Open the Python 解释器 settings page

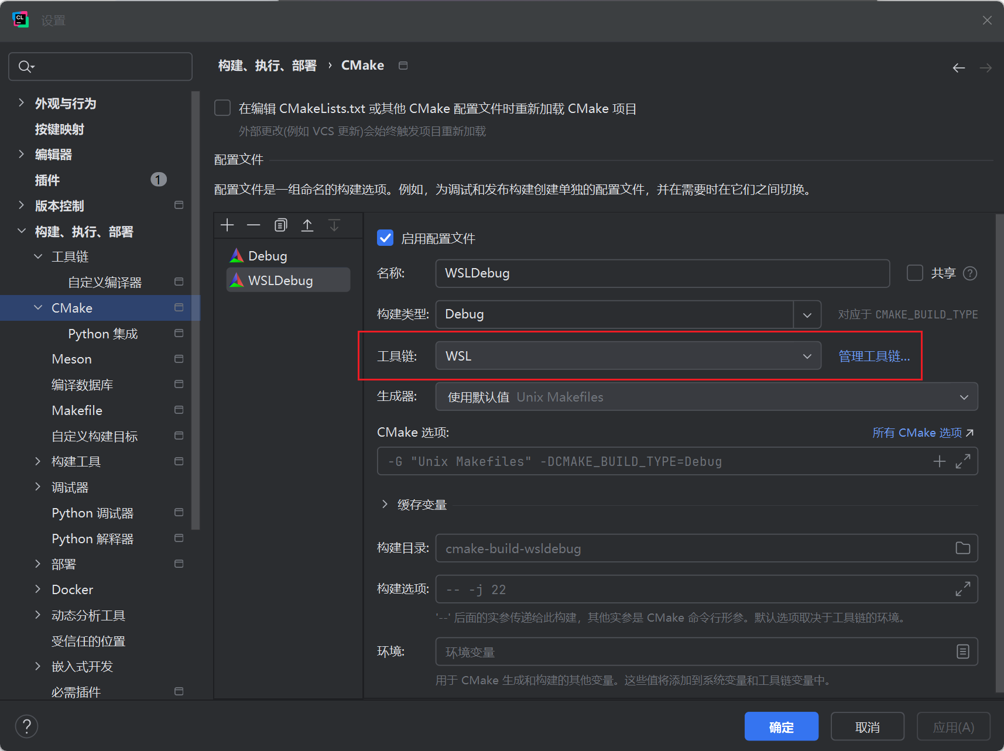coord(92,539)
